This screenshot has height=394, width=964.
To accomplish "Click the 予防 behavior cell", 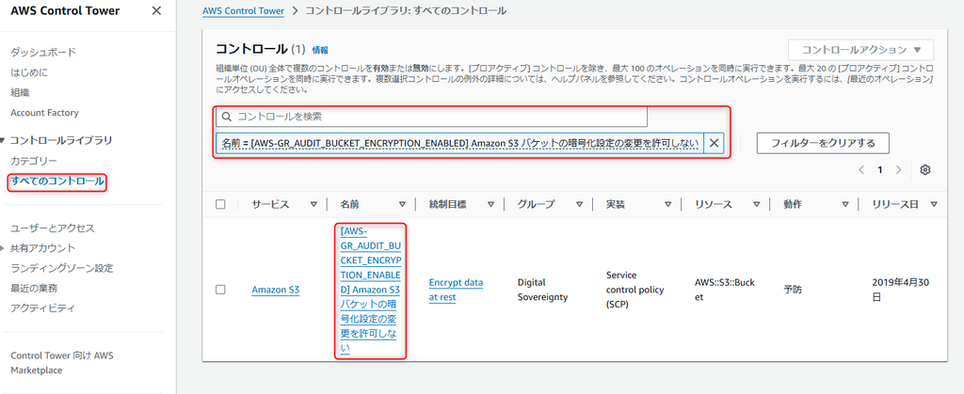I will 793,288.
